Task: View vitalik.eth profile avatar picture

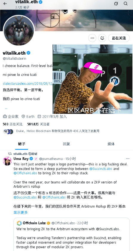Action: coord(19,30)
